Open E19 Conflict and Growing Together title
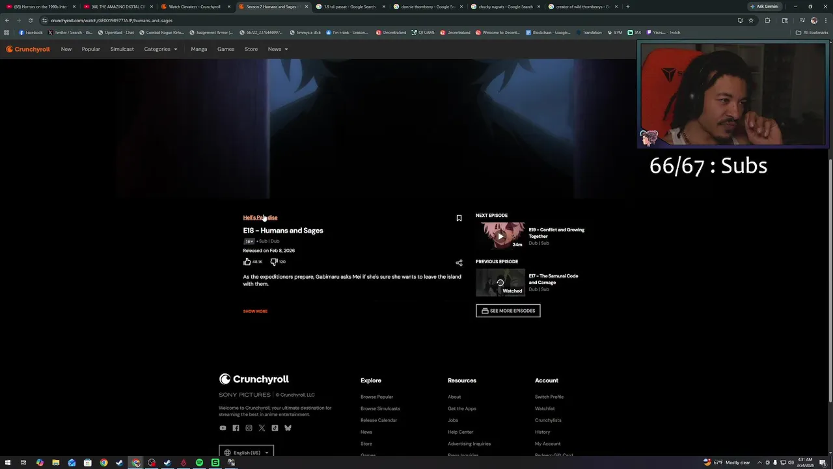Screen dimensions: 833x469 [x=556, y=233]
